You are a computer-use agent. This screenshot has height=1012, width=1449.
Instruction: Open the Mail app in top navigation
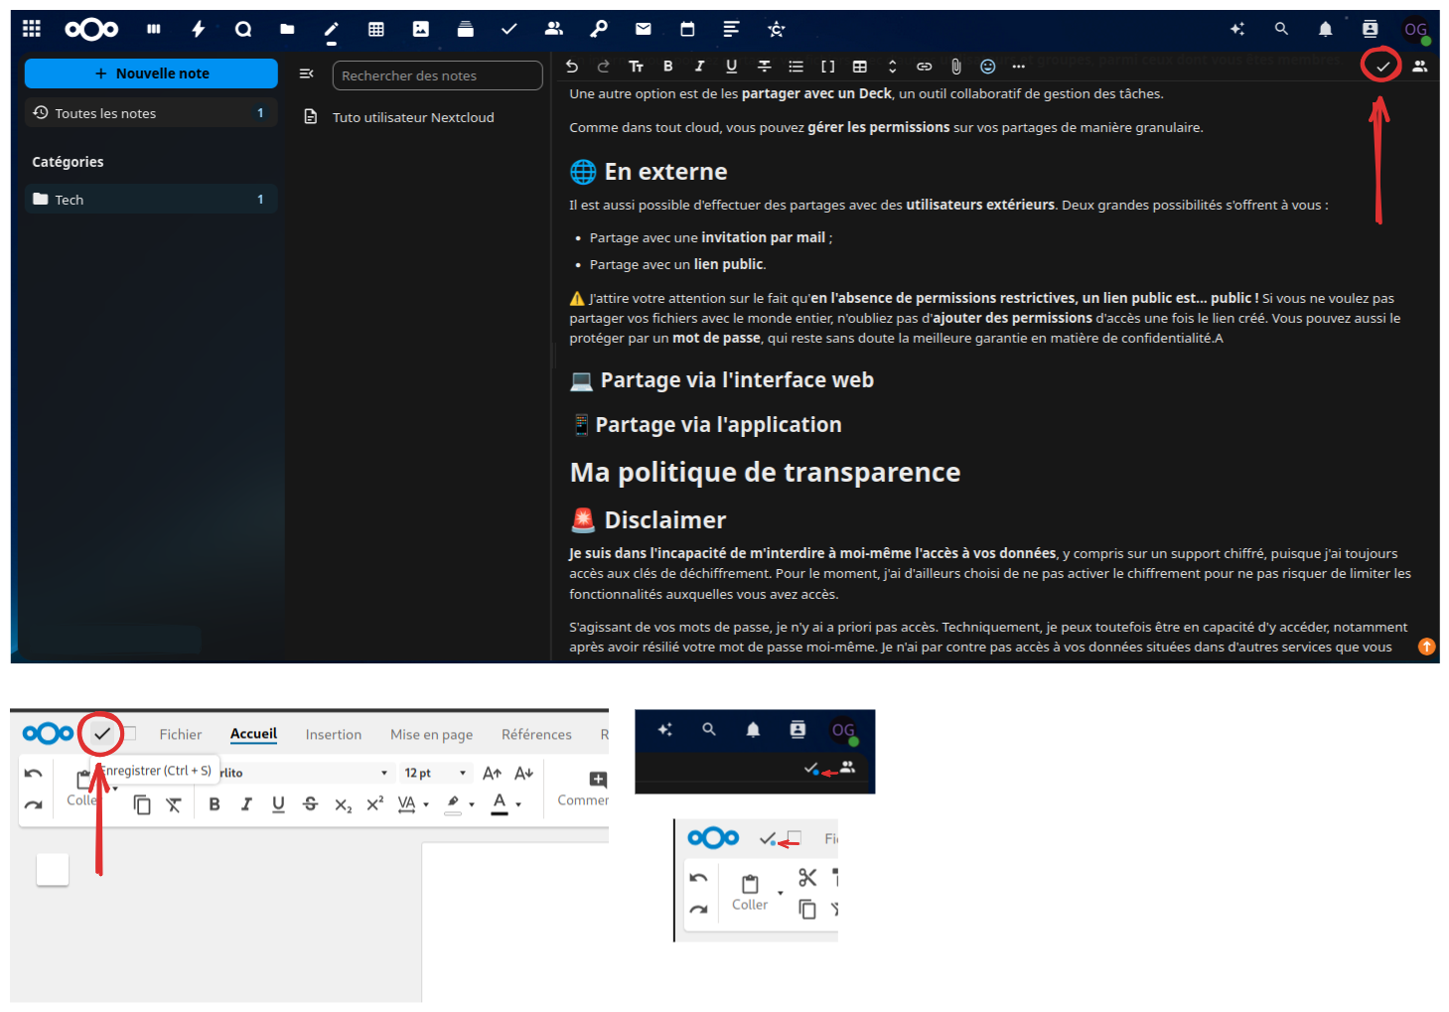point(643,30)
